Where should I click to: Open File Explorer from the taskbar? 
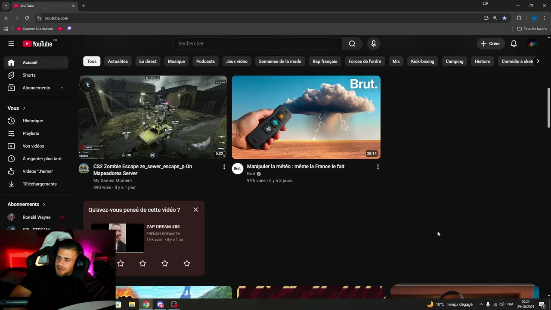pyautogui.click(x=132, y=304)
